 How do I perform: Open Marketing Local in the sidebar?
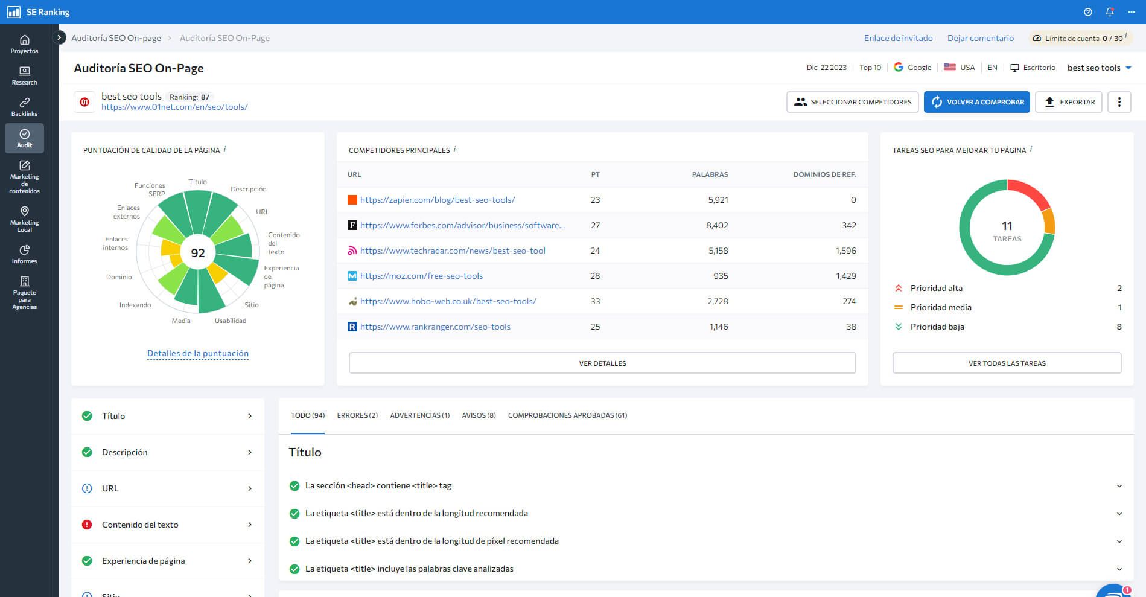pos(24,219)
